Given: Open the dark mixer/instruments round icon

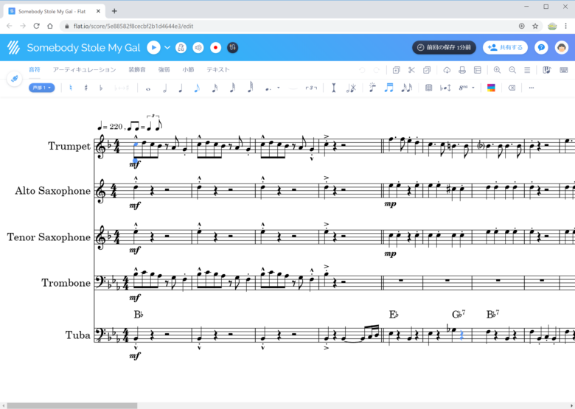Looking at the screenshot, I should 232,48.
